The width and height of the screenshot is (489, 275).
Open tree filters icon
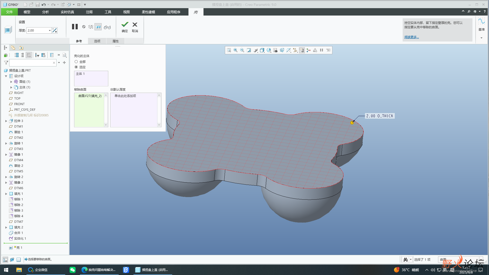point(37,55)
